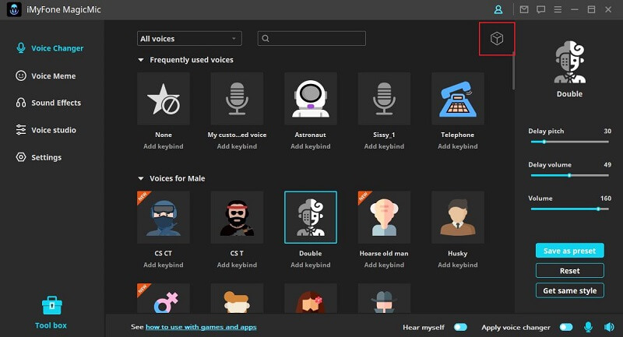
Task: Select the None voice icon
Action: click(164, 98)
